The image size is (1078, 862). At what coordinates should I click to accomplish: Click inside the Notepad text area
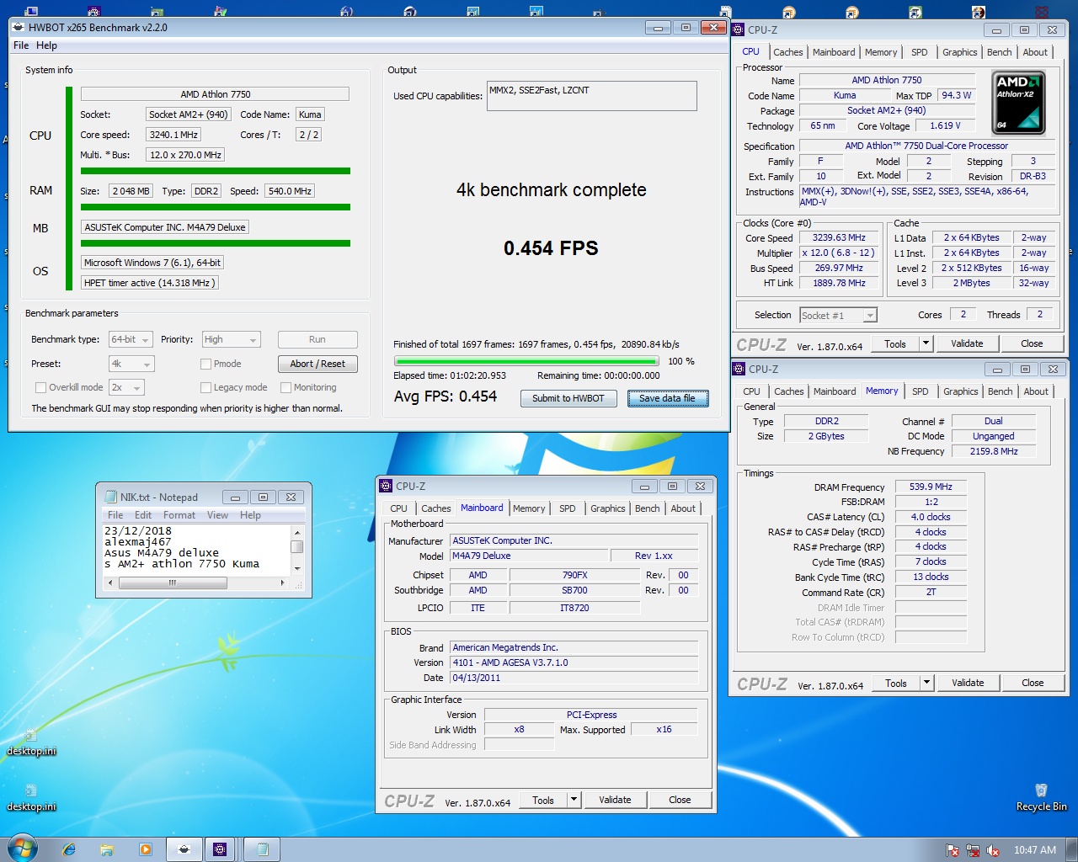click(196, 549)
